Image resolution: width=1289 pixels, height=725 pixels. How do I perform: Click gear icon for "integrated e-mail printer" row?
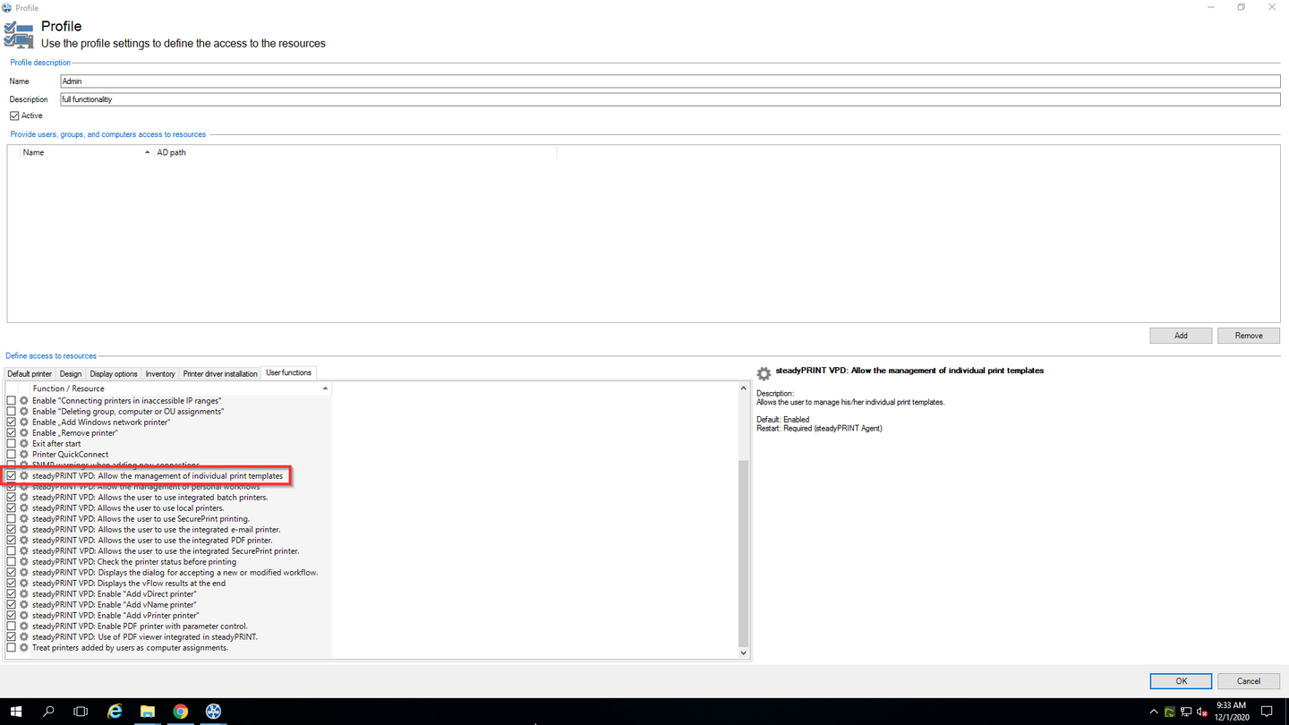tap(24, 530)
